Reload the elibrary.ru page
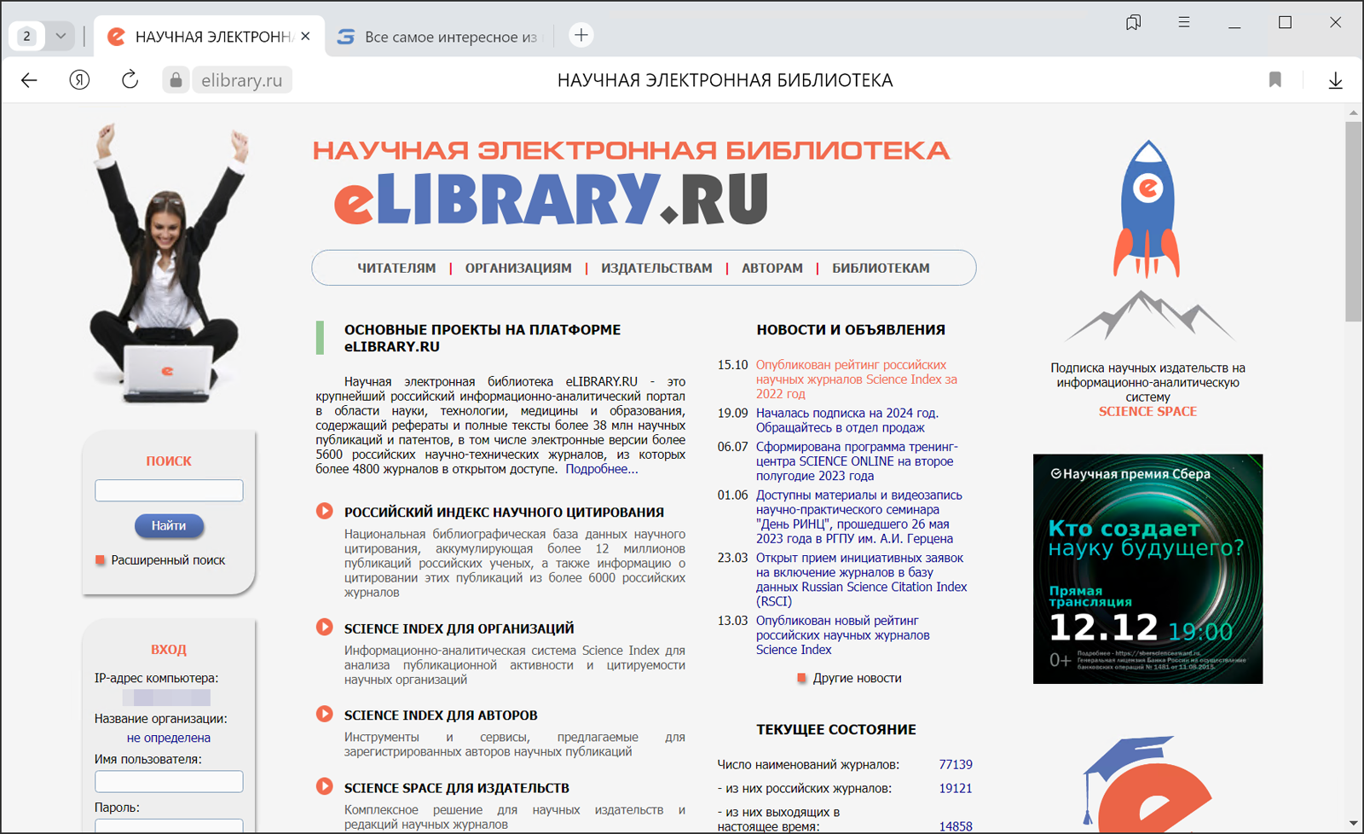 pos(130,80)
